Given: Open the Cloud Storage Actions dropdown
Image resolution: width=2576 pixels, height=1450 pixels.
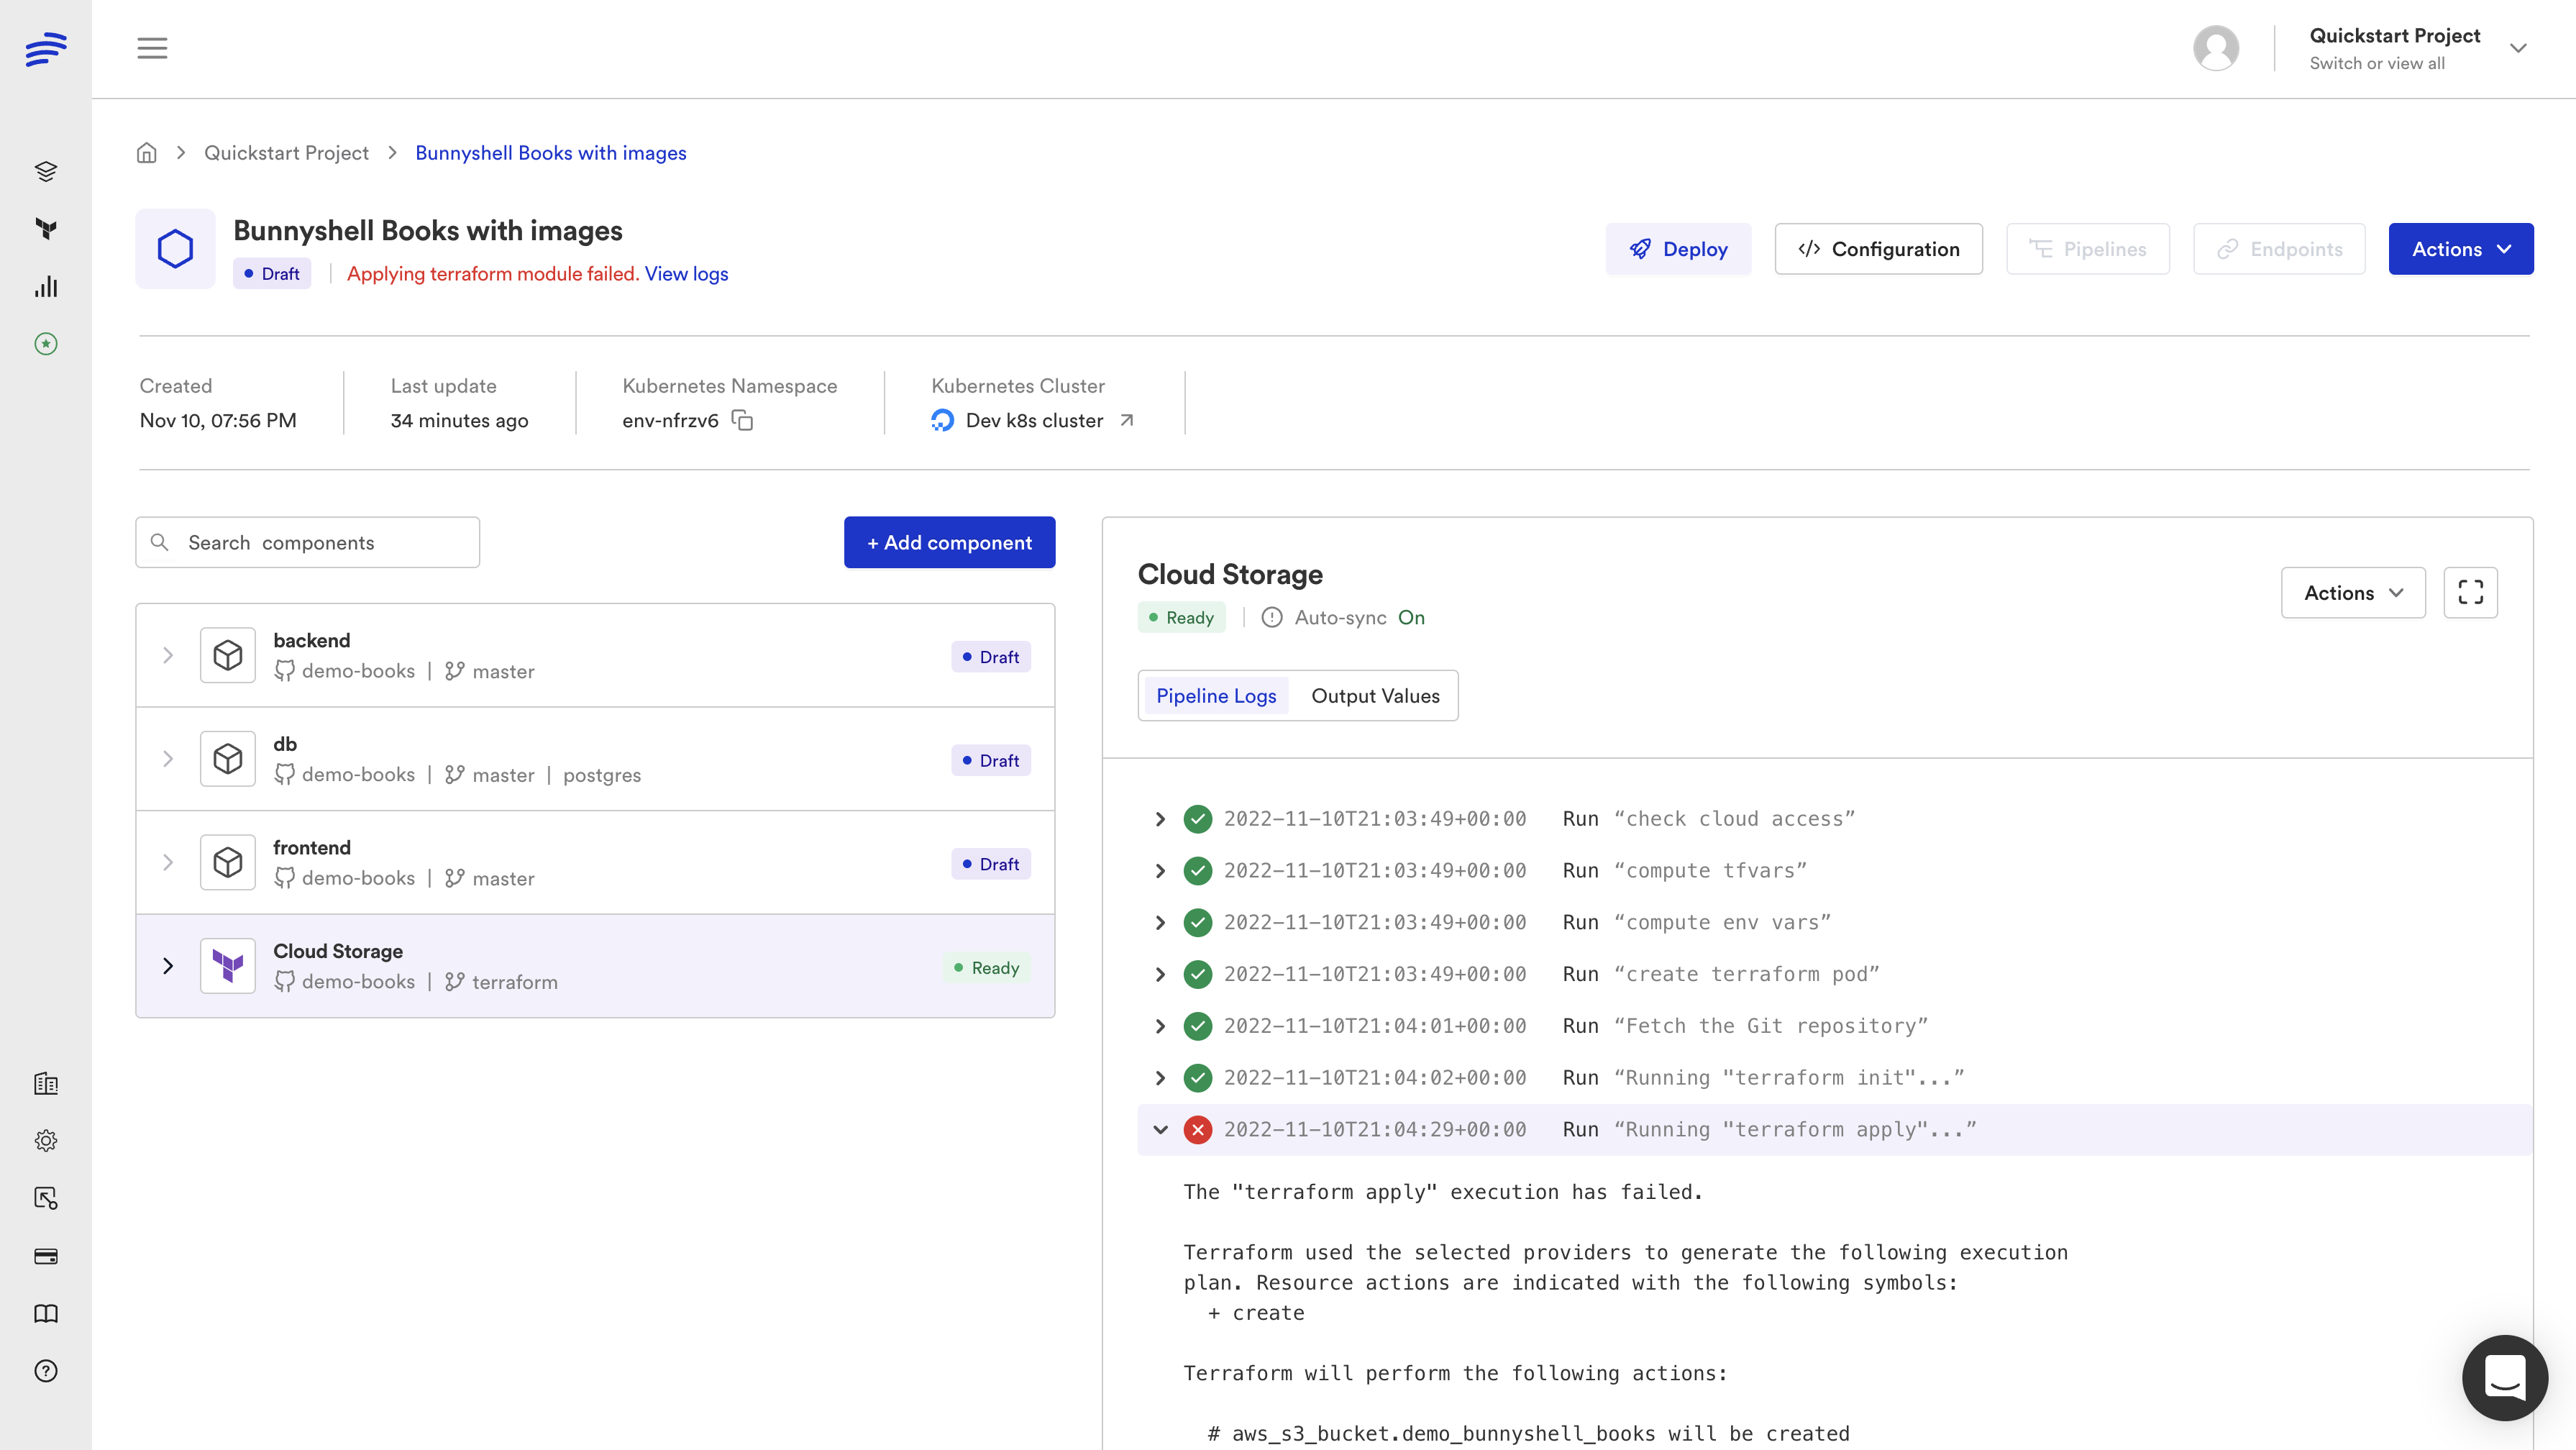Looking at the screenshot, I should click(2352, 593).
